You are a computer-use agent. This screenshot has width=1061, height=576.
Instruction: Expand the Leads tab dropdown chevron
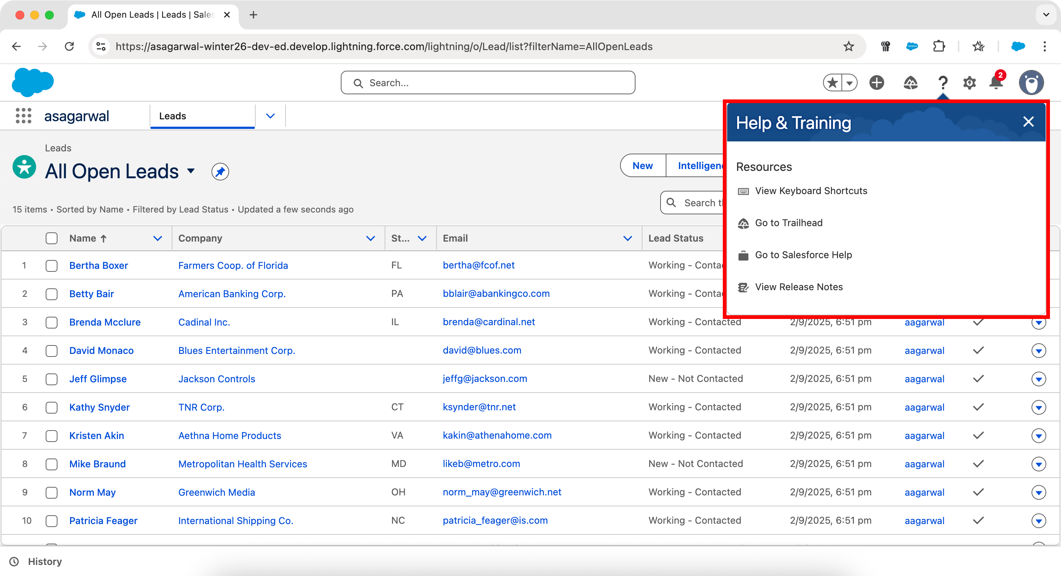click(270, 116)
